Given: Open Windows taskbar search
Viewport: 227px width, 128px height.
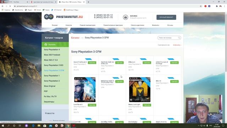Looking at the screenshot, I should (9, 126).
